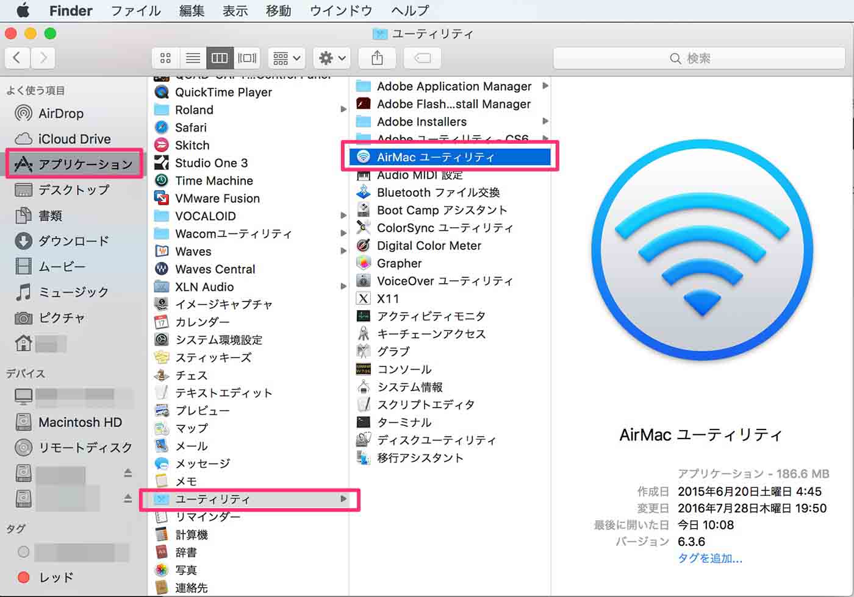854x597 pixels.
Task: Open the action gear dropdown menu
Action: click(x=332, y=58)
